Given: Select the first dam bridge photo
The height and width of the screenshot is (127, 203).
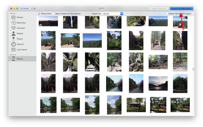Looking at the screenshot, I should (48, 83).
